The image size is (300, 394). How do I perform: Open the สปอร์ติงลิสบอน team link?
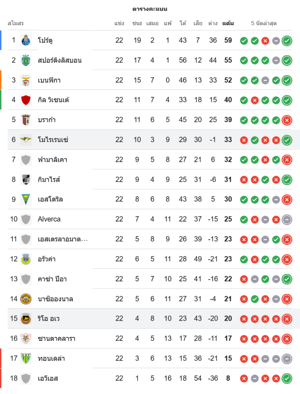click(x=60, y=60)
